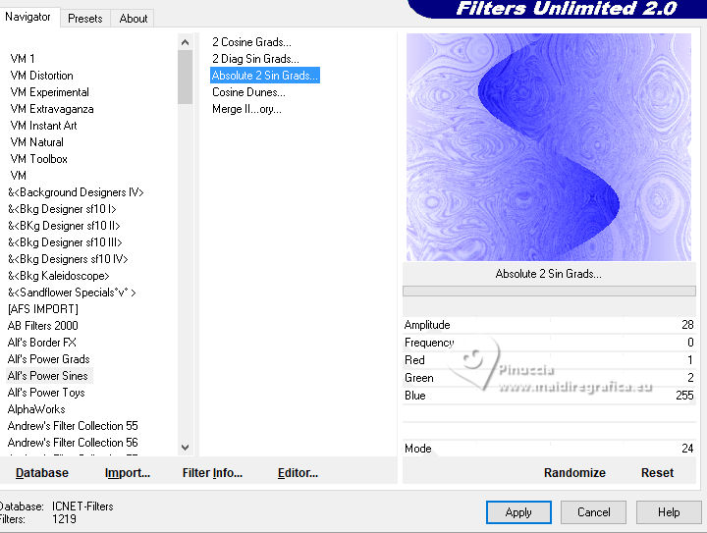Select Alf's Border FX category
Viewport: 707px width, 533px height.
[42, 343]
